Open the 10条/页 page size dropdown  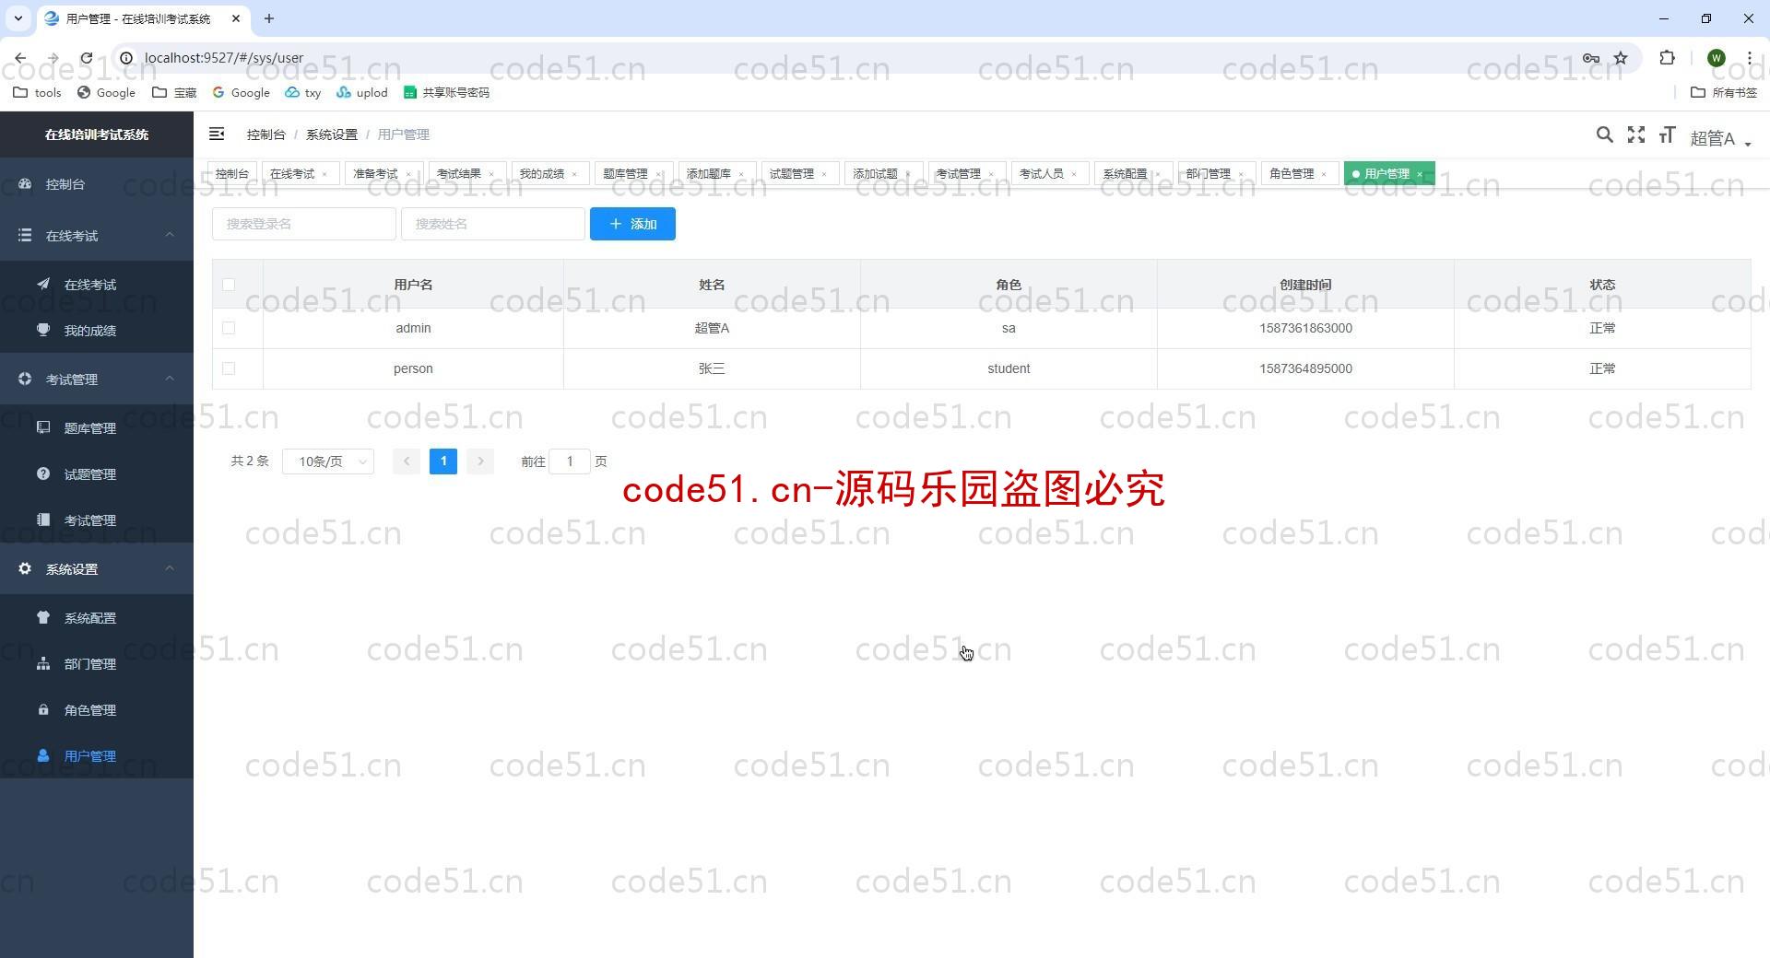pyautogui.click(x=328, y=461)
